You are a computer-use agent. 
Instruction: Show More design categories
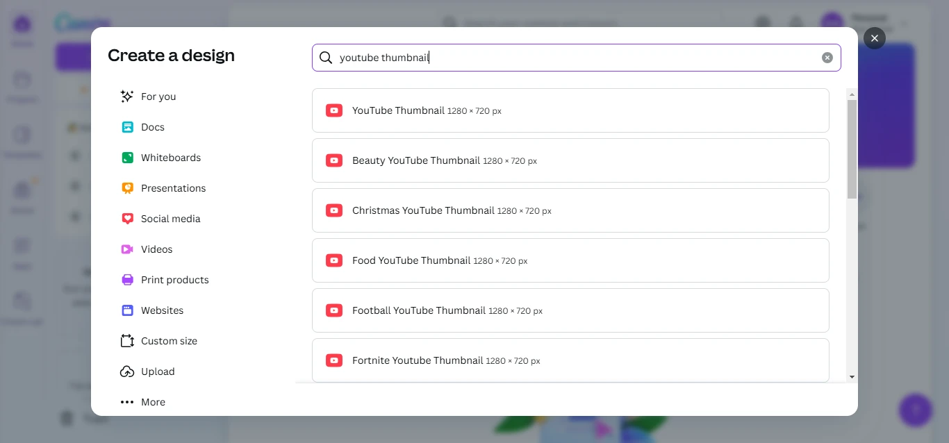154,402
